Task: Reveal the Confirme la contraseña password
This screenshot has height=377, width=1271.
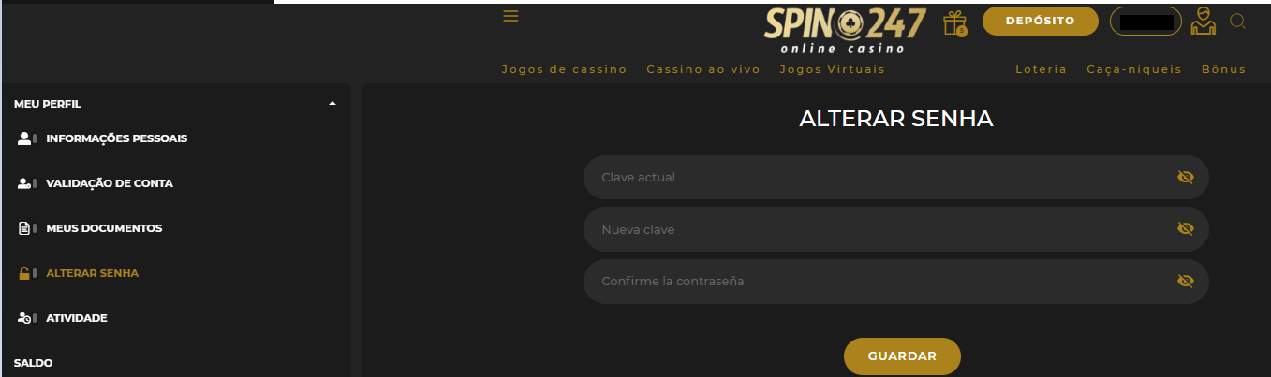Action: click(1185, 281)
